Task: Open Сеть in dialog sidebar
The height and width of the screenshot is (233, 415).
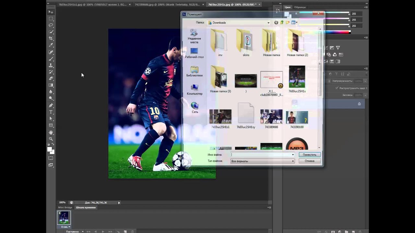Action: (195, 108)
